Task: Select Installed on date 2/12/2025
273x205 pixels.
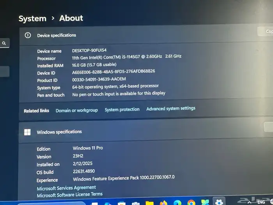Action: (83, 164)
